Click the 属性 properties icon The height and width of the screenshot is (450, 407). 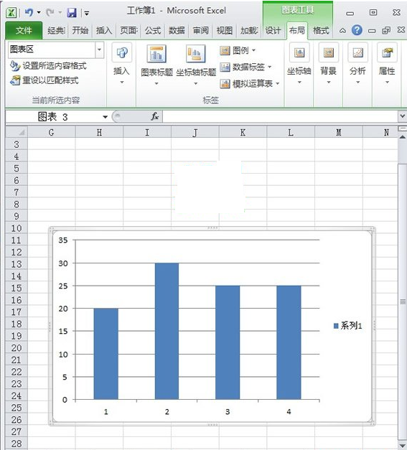387,53
